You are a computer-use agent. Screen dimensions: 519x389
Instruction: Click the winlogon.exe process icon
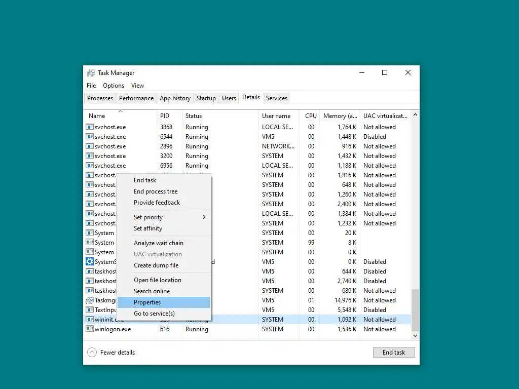coord(89,329)
